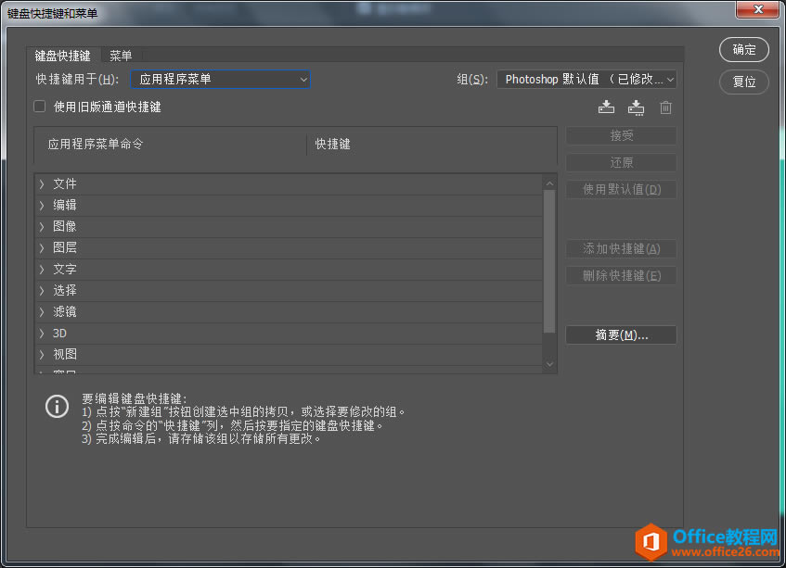The height and width of the screenshot is (568, 786).
Task: Switch to the 键盘快捷键 tab
Action: tap(63, 56)
